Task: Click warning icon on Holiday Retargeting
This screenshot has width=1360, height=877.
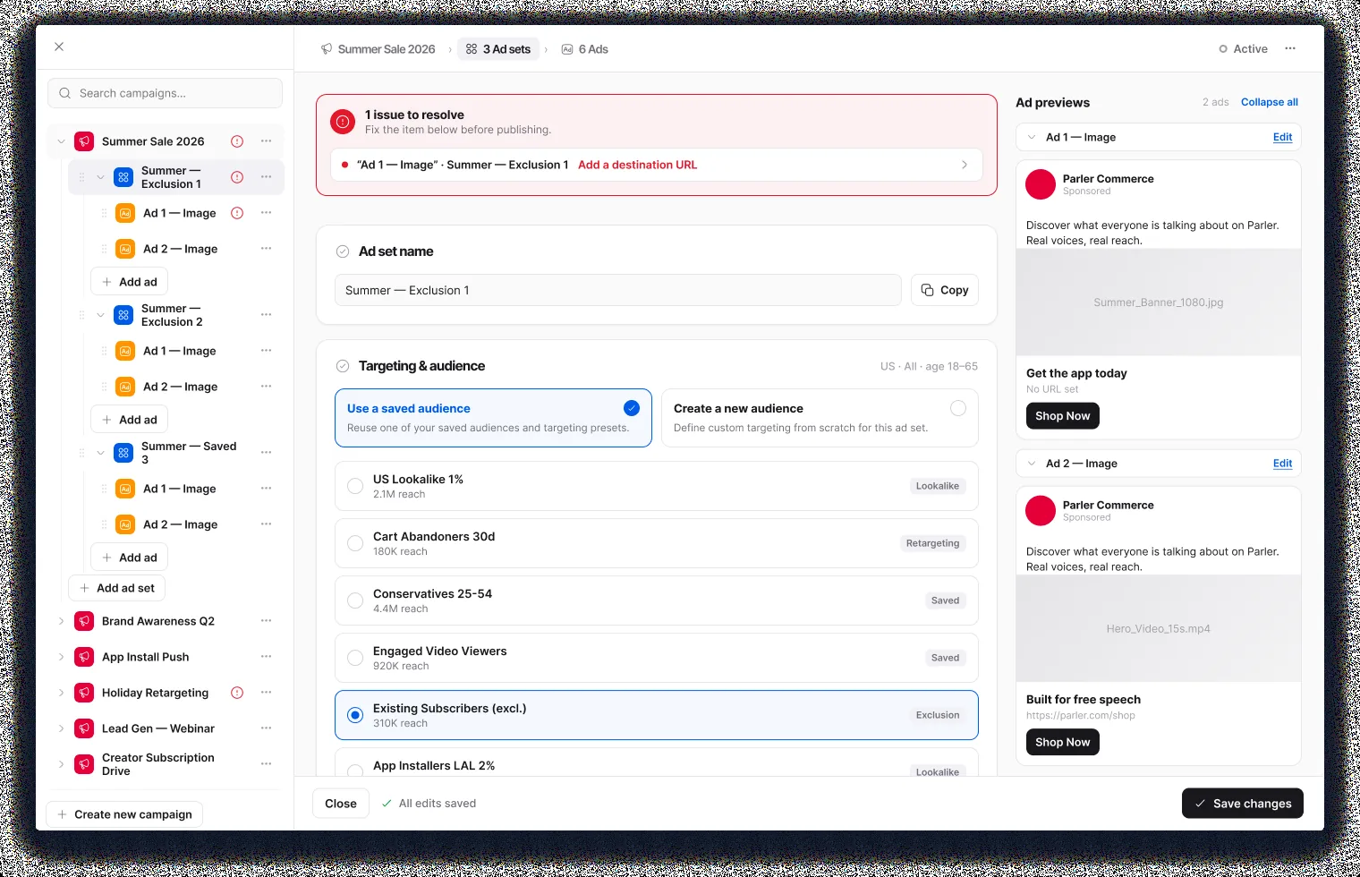Action: [237, 693]
